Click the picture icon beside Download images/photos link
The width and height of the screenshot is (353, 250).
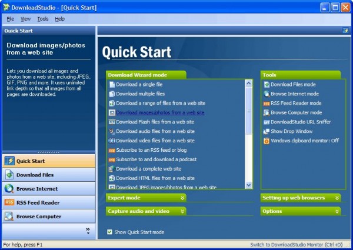pos(112,112)
